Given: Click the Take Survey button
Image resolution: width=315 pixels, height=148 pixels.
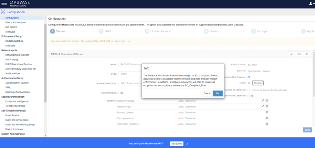Looking at the screenshot, I should (x=177, y=144).
